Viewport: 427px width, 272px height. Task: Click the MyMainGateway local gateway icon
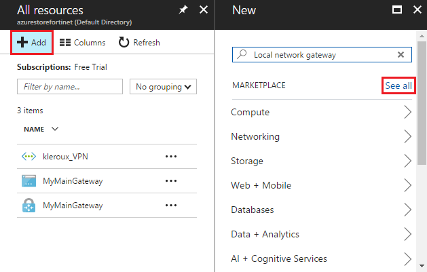(29, 181)
